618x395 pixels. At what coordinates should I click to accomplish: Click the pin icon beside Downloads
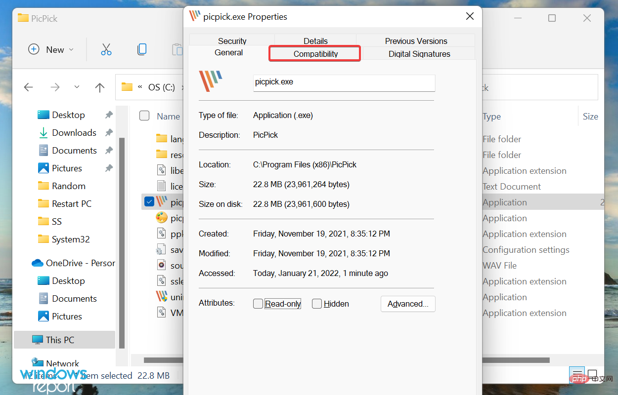pyautogui.click(x=109, y=132)
